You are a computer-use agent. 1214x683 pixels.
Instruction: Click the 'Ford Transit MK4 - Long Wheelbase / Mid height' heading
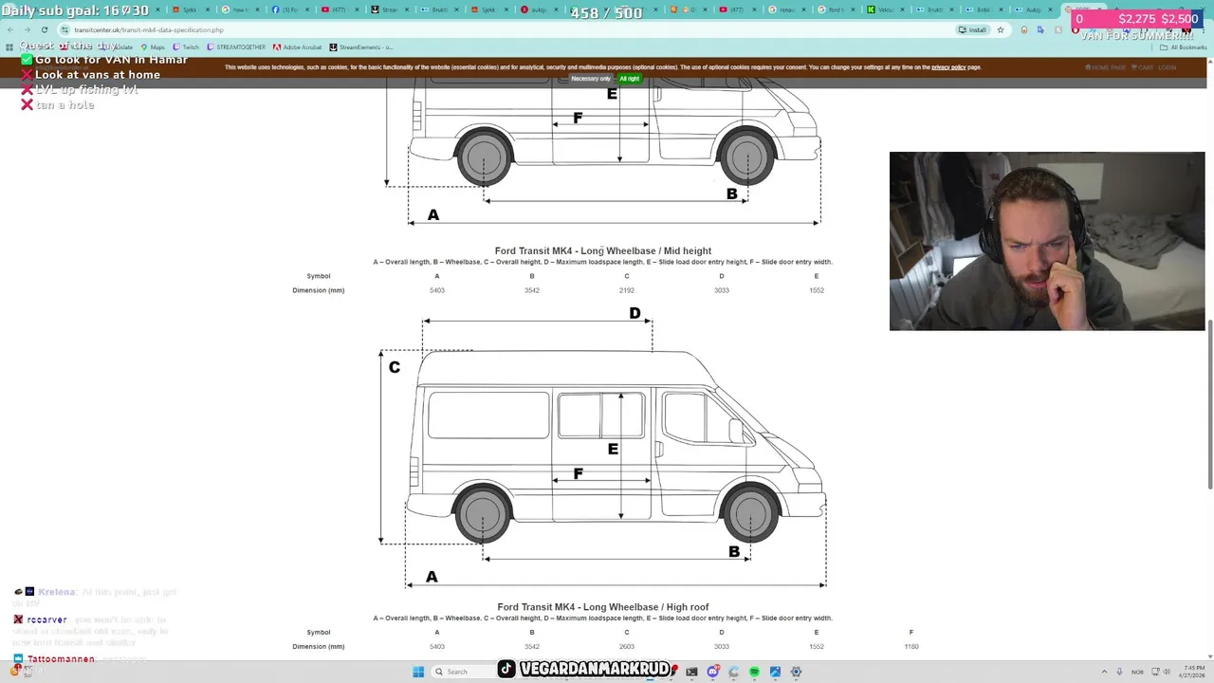coord(603,251)
